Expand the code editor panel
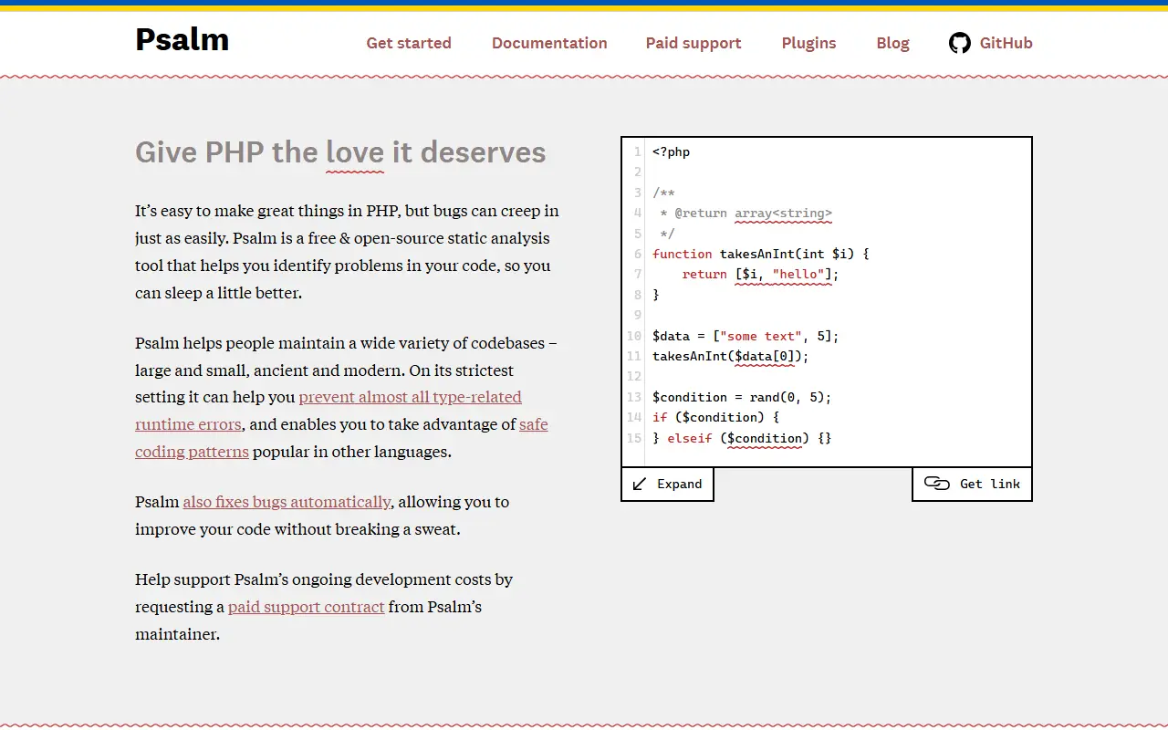 [x=667, y=484]
